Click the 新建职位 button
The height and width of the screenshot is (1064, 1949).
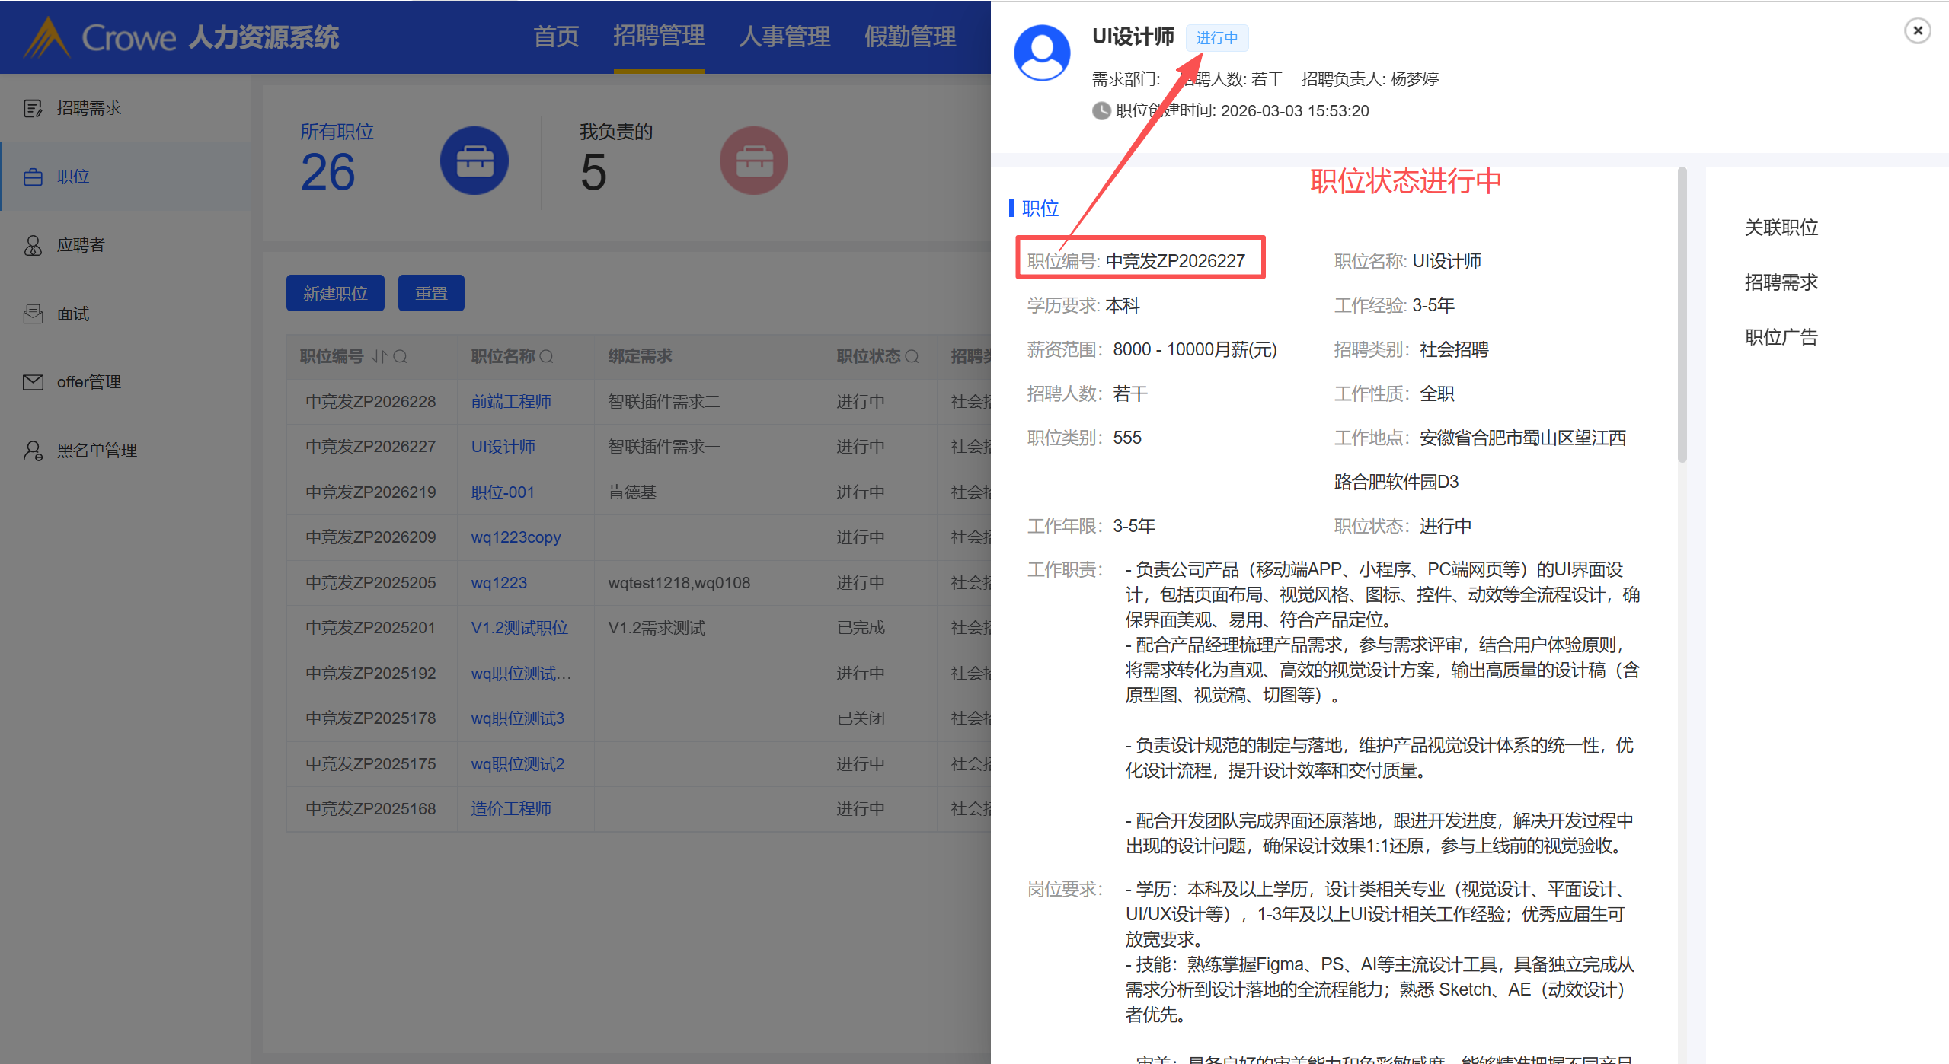coord(335,293)
